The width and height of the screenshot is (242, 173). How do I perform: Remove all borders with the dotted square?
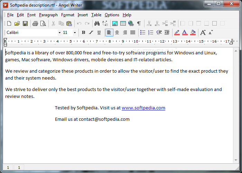pyautogui.click(x=222, y=24)
